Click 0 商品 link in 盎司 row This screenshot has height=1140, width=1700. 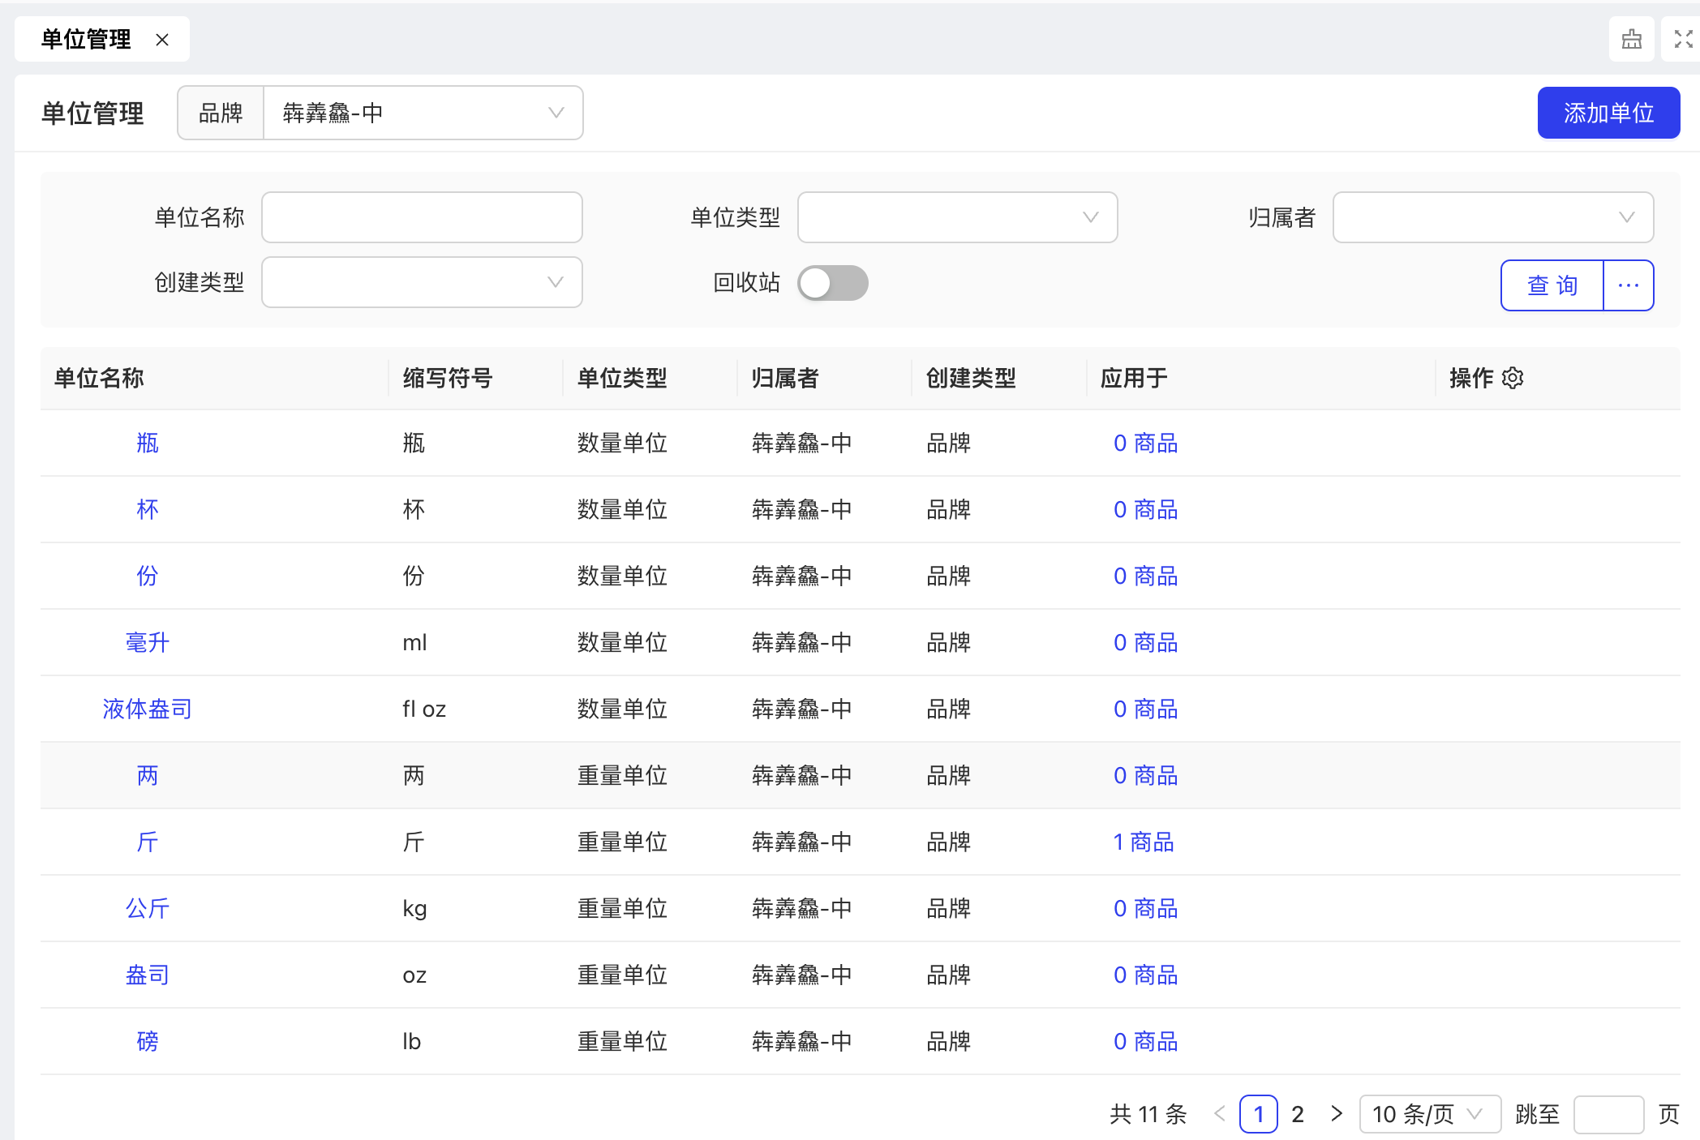(x=1145, y=975)
